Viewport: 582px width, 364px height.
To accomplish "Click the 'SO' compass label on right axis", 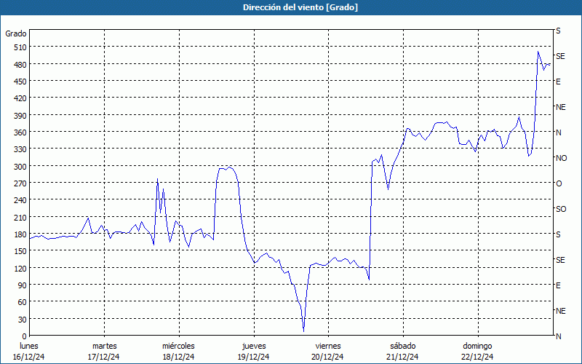I will [x=561, y=209].
